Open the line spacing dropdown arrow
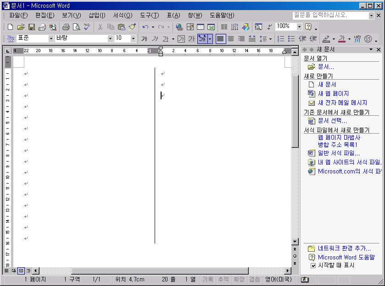 (x=270, y=39)
